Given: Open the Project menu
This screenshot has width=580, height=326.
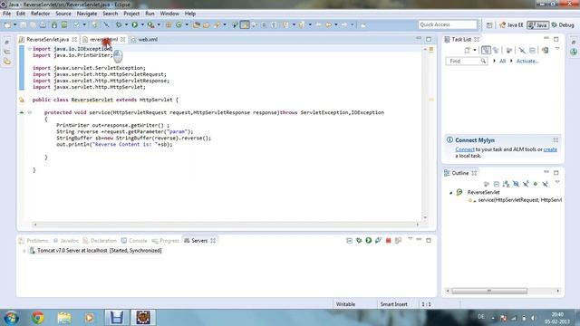Looking at the screenshot, I should click(131, 14).
